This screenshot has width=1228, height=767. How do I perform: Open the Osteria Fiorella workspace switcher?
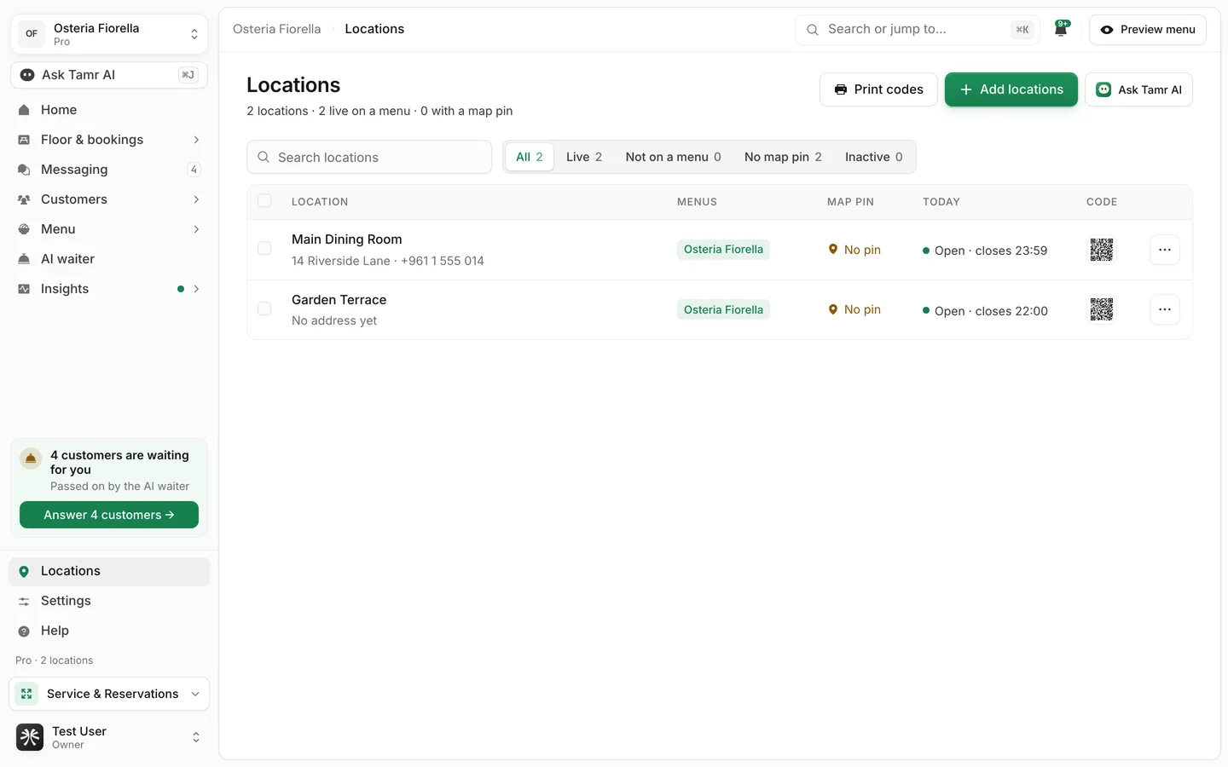(x=109, y=34)
